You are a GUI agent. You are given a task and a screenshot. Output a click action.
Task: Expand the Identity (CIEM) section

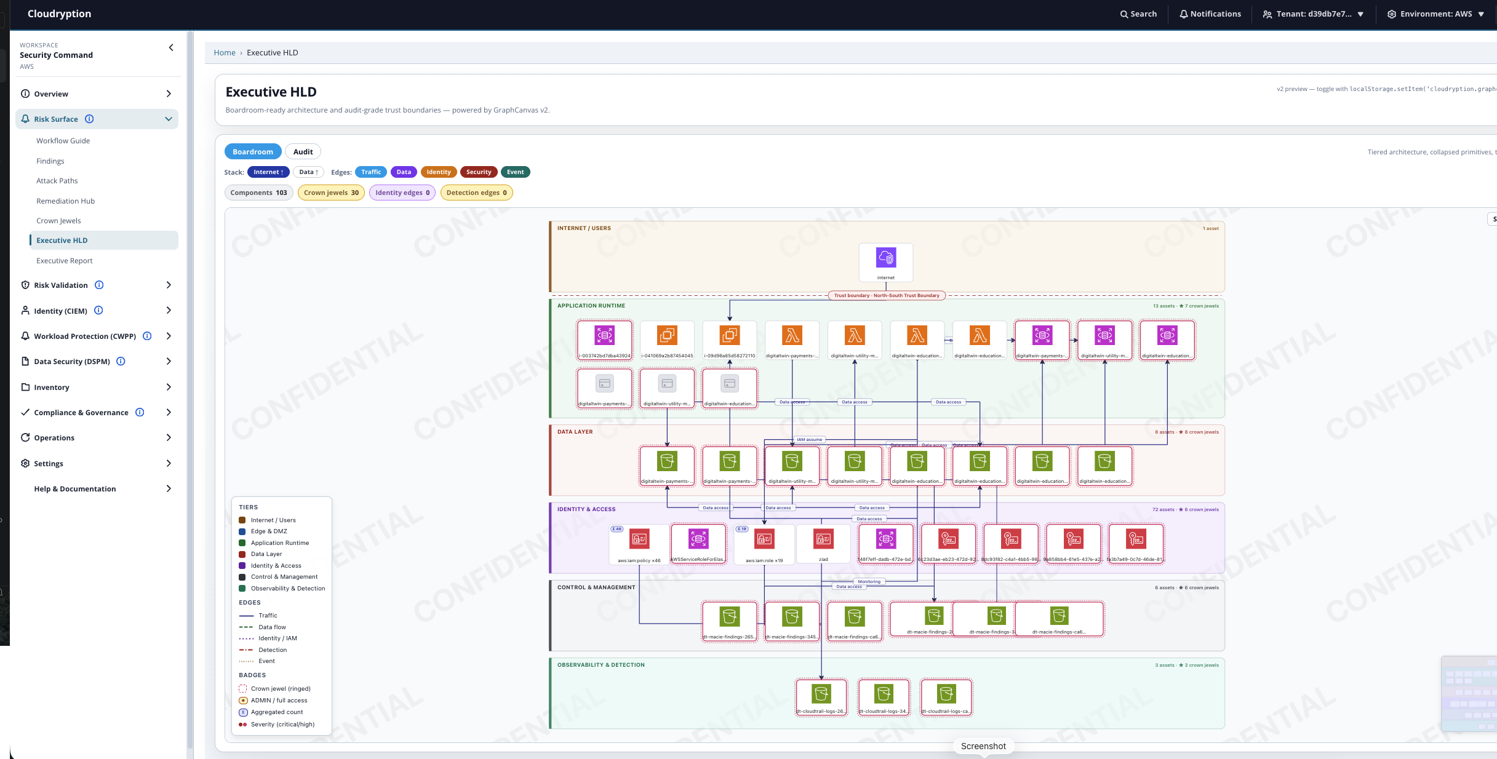[x=97, y=311]
